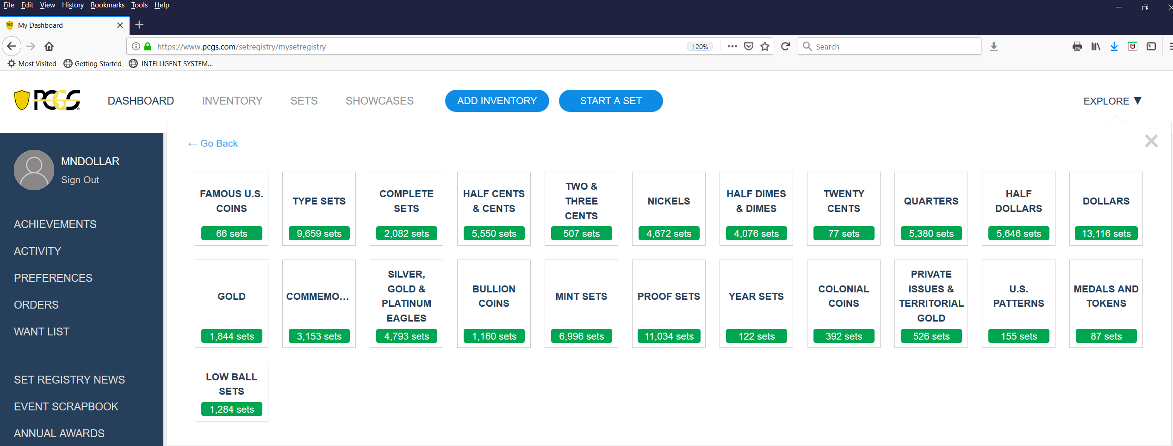Open the Tools menu

[x=139, y=5]
